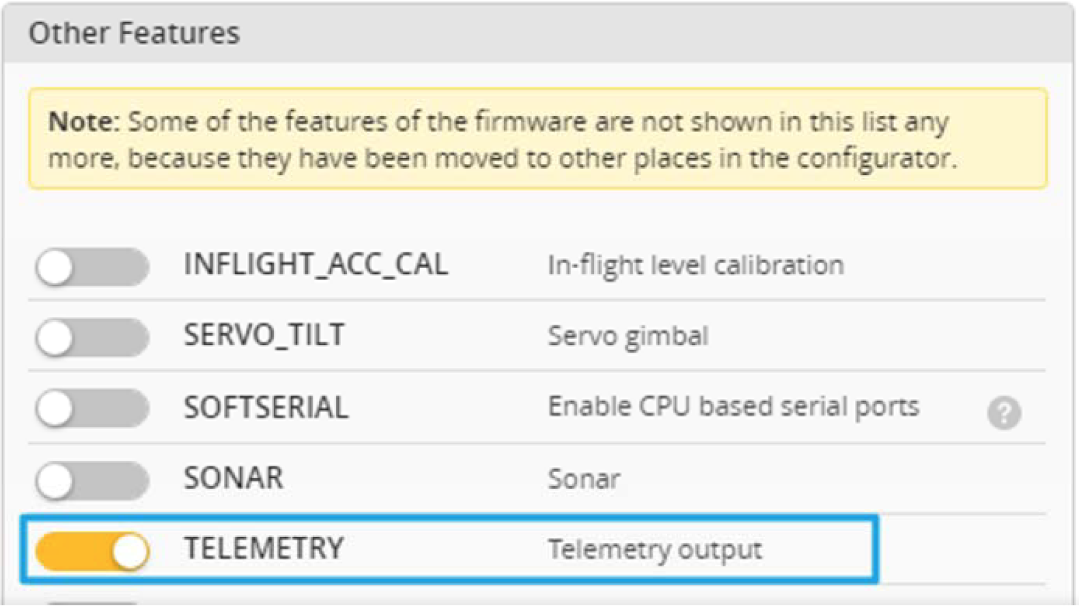1079x608 pixels.
Task: Enable the INFLIGHT_ACC_CAL toggle switch
Action: coord(92,267)
